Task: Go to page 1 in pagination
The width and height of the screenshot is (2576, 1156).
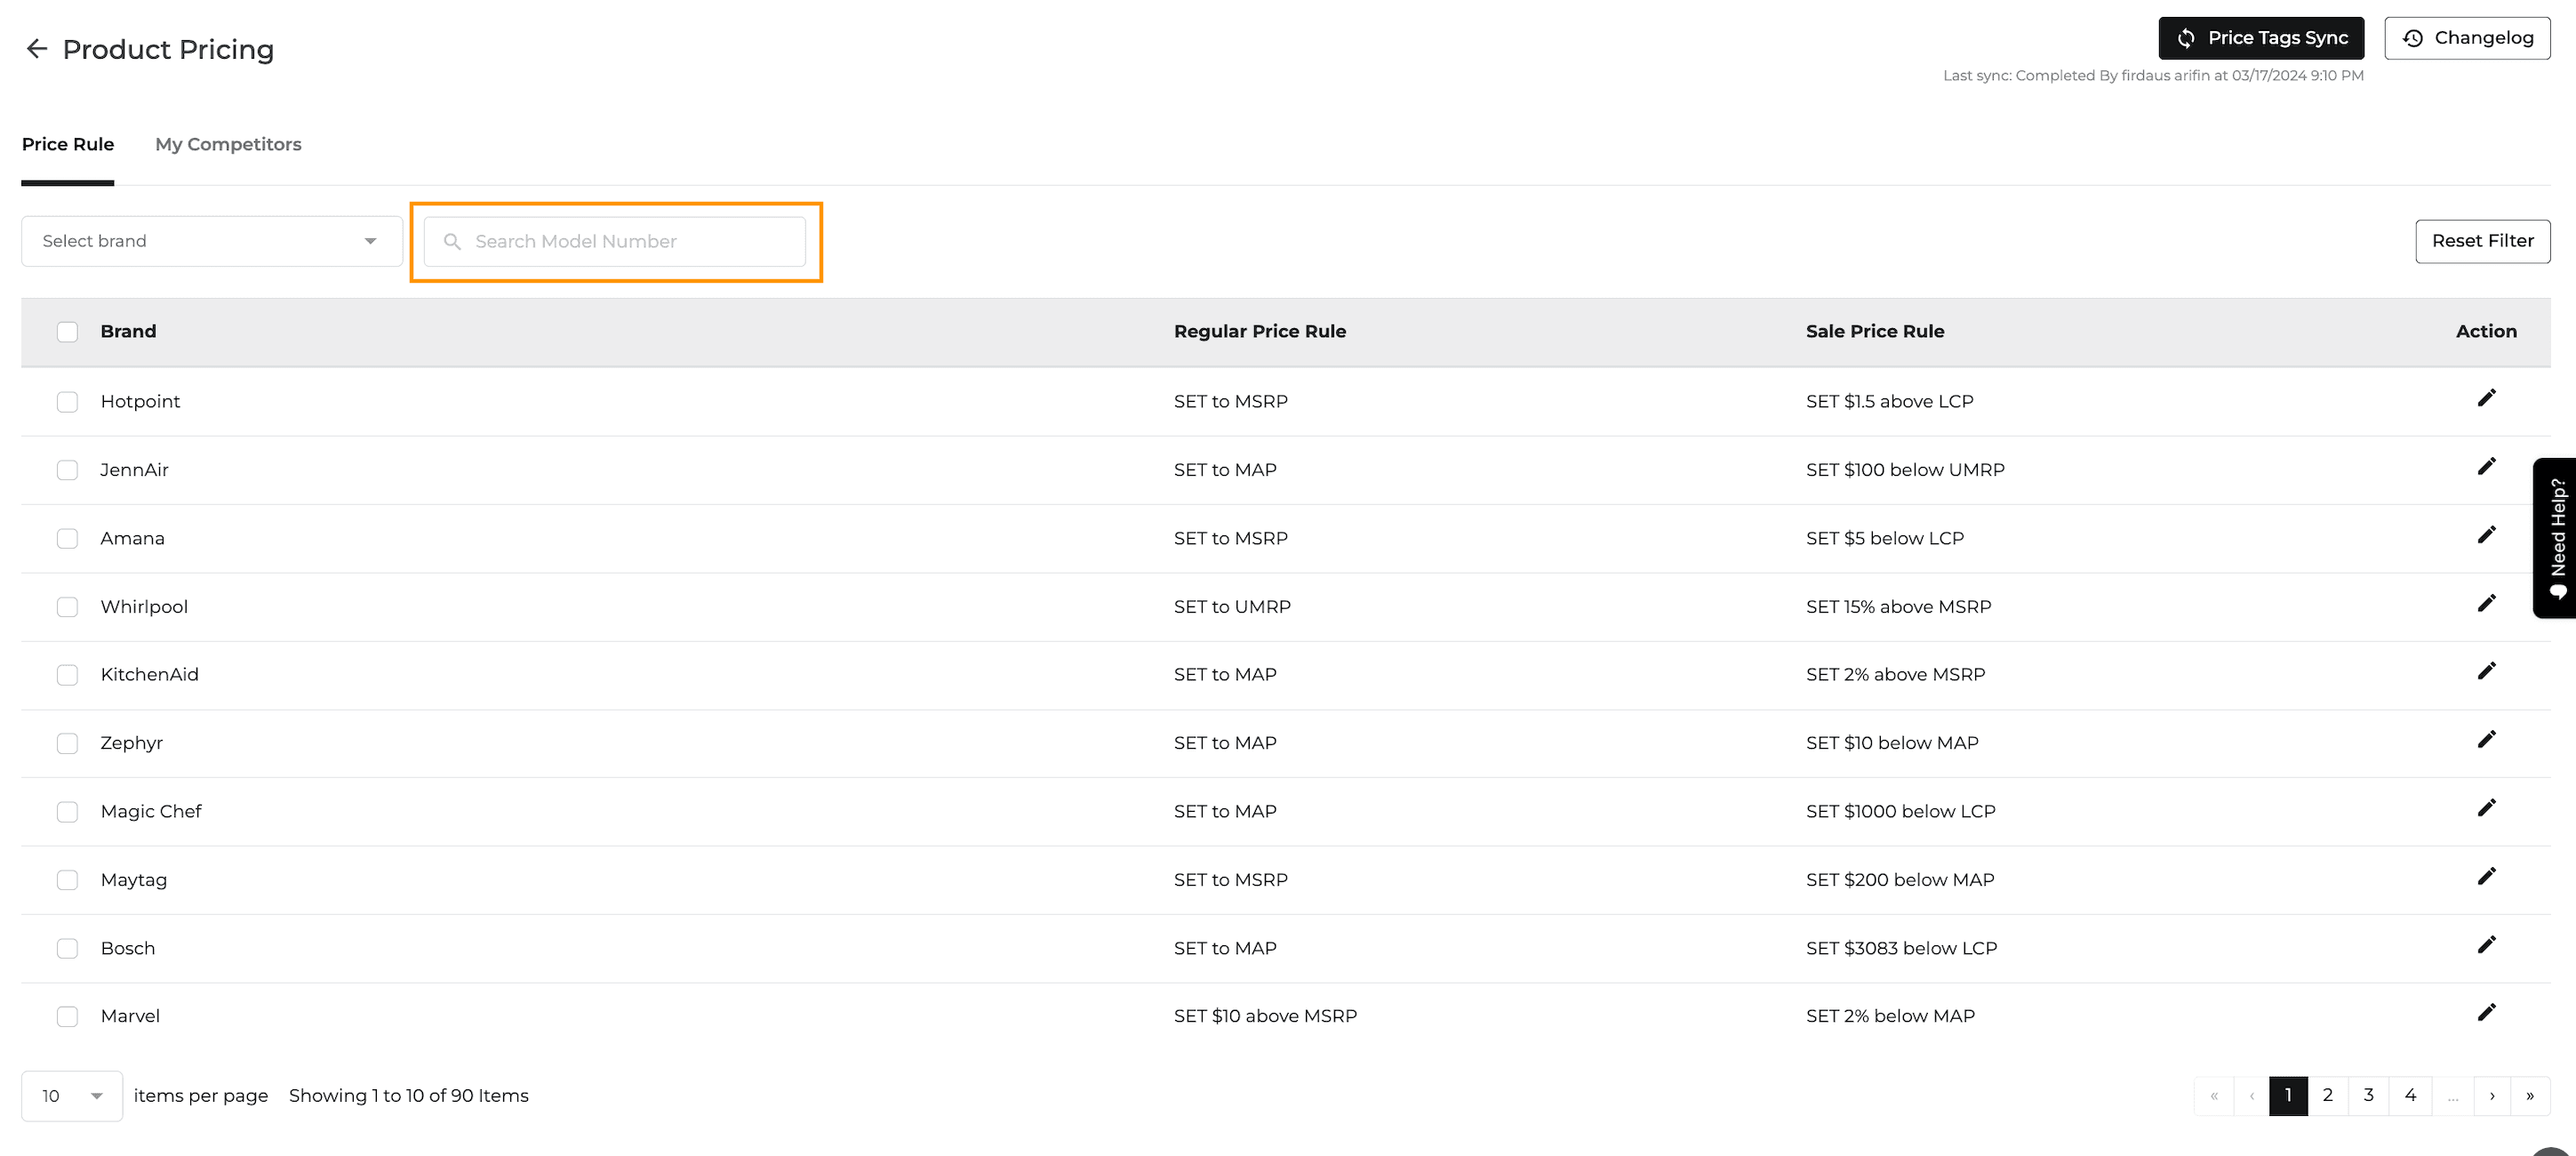Action: tap(2288, 1096)
